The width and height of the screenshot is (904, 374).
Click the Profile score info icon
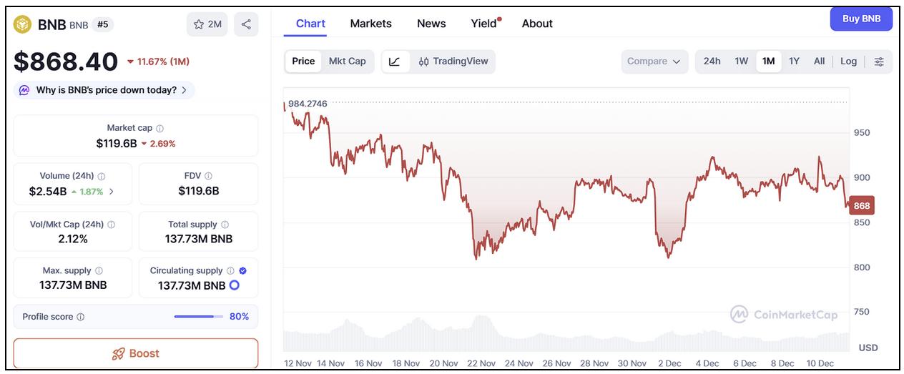click(x=81, y=317)
